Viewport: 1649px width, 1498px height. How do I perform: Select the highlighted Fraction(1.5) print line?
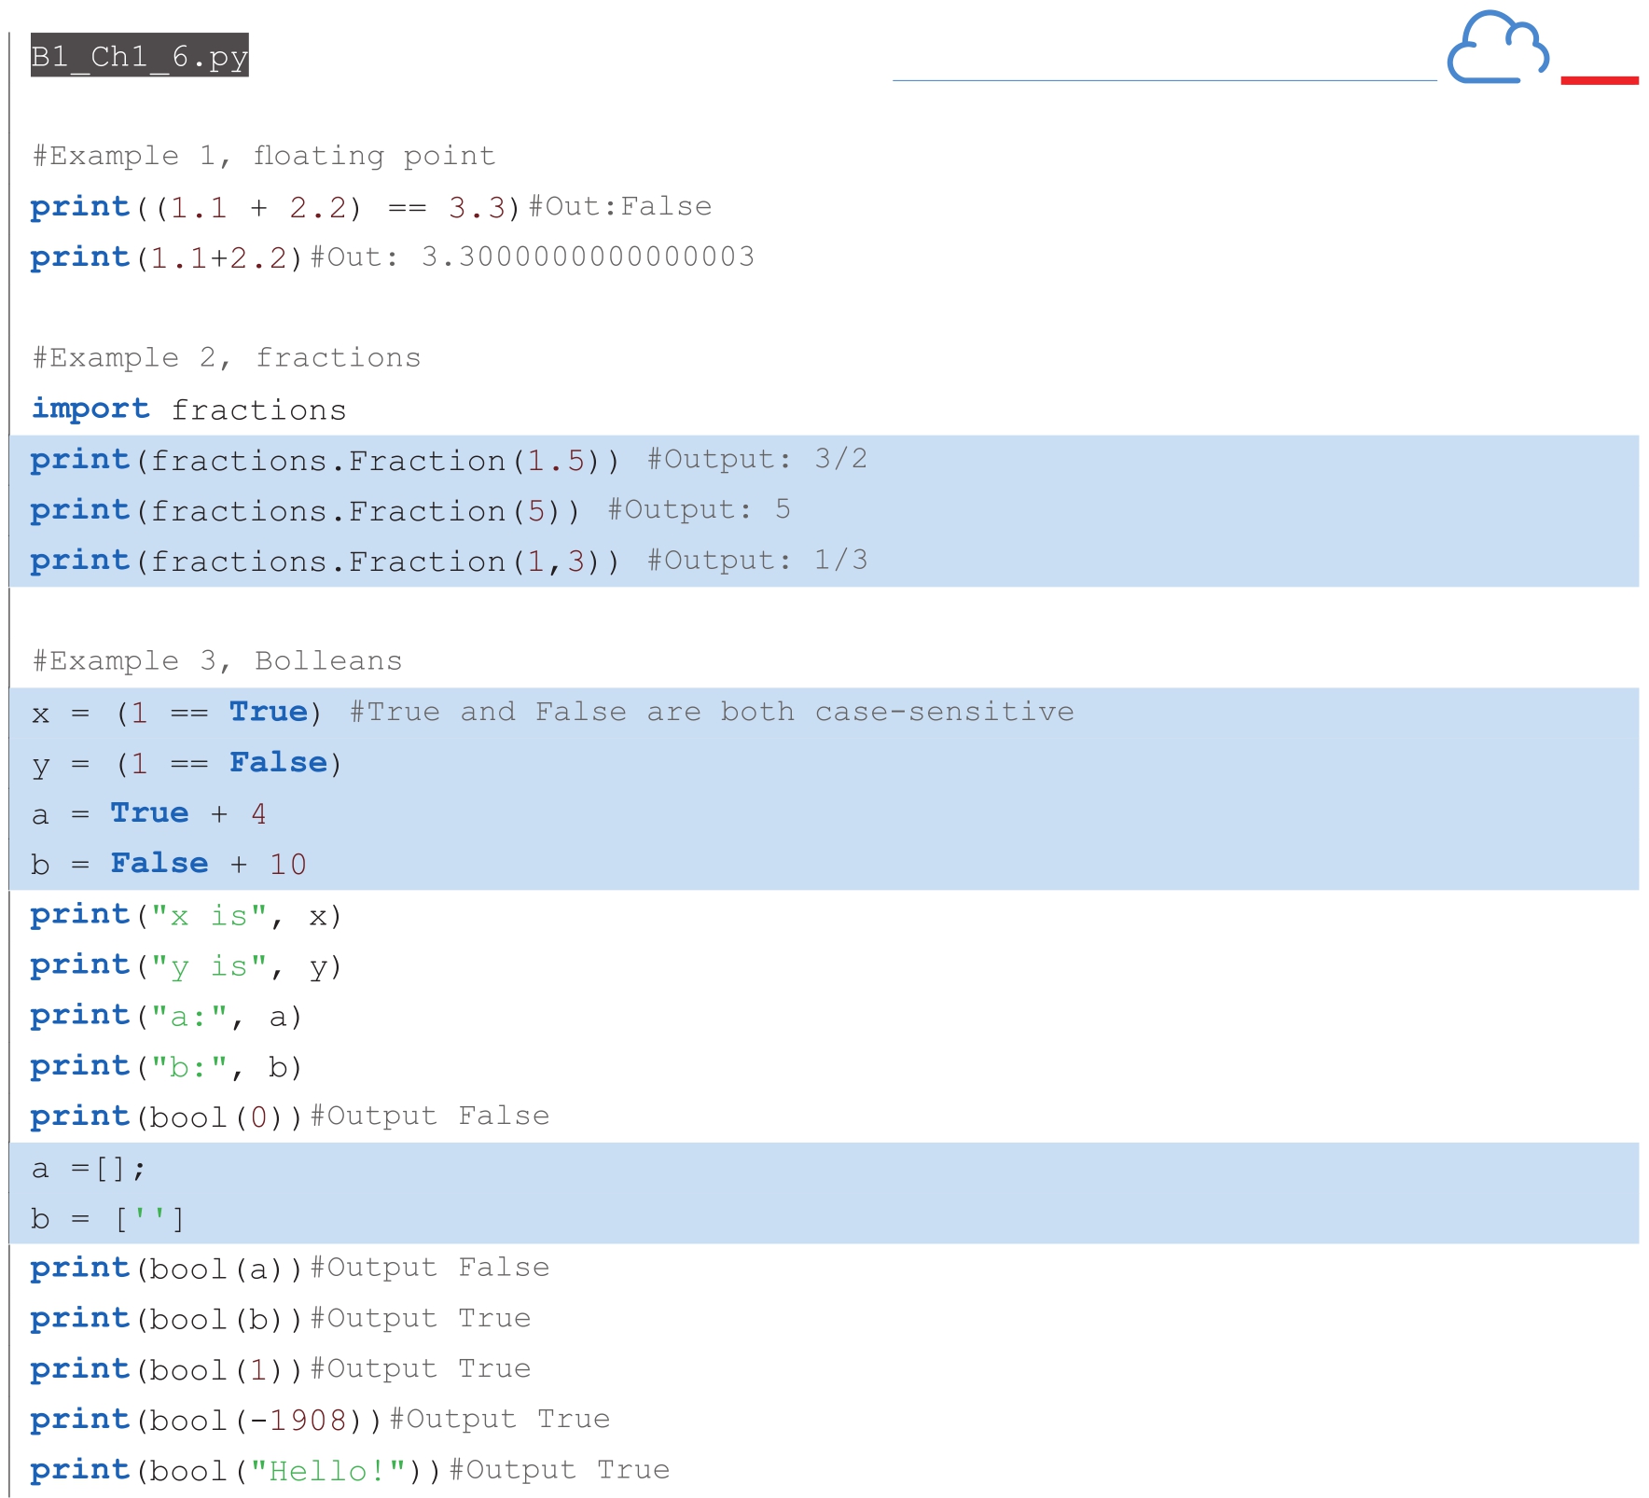tap(324, 460)
